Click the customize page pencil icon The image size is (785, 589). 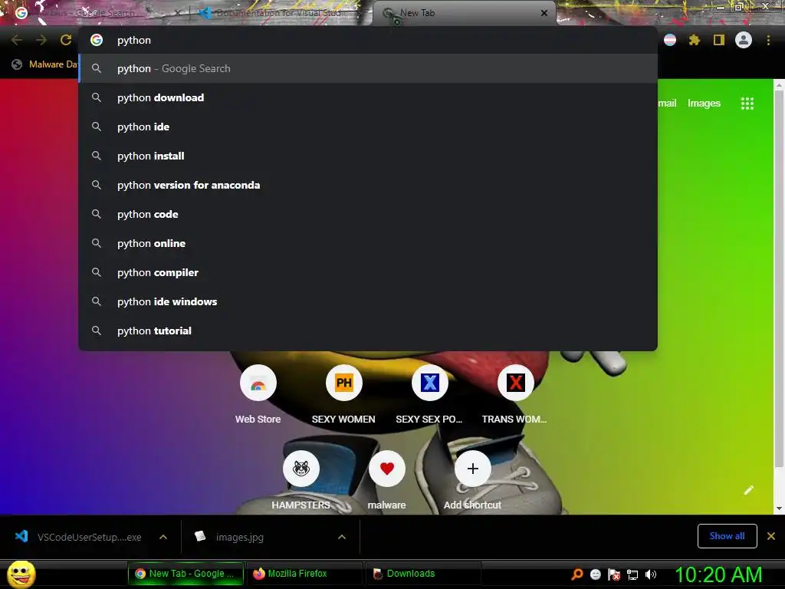[x=749, y=490]
